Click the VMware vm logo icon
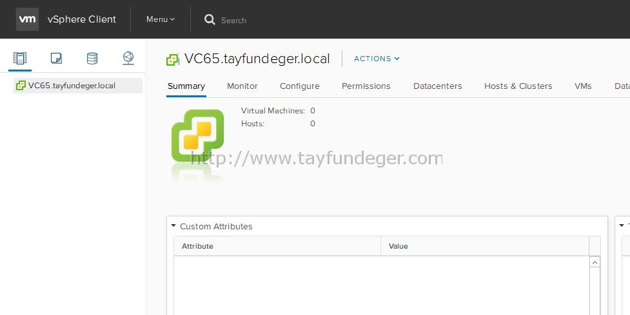This screenshot has height=315, width=630. (x=27, y=19)
